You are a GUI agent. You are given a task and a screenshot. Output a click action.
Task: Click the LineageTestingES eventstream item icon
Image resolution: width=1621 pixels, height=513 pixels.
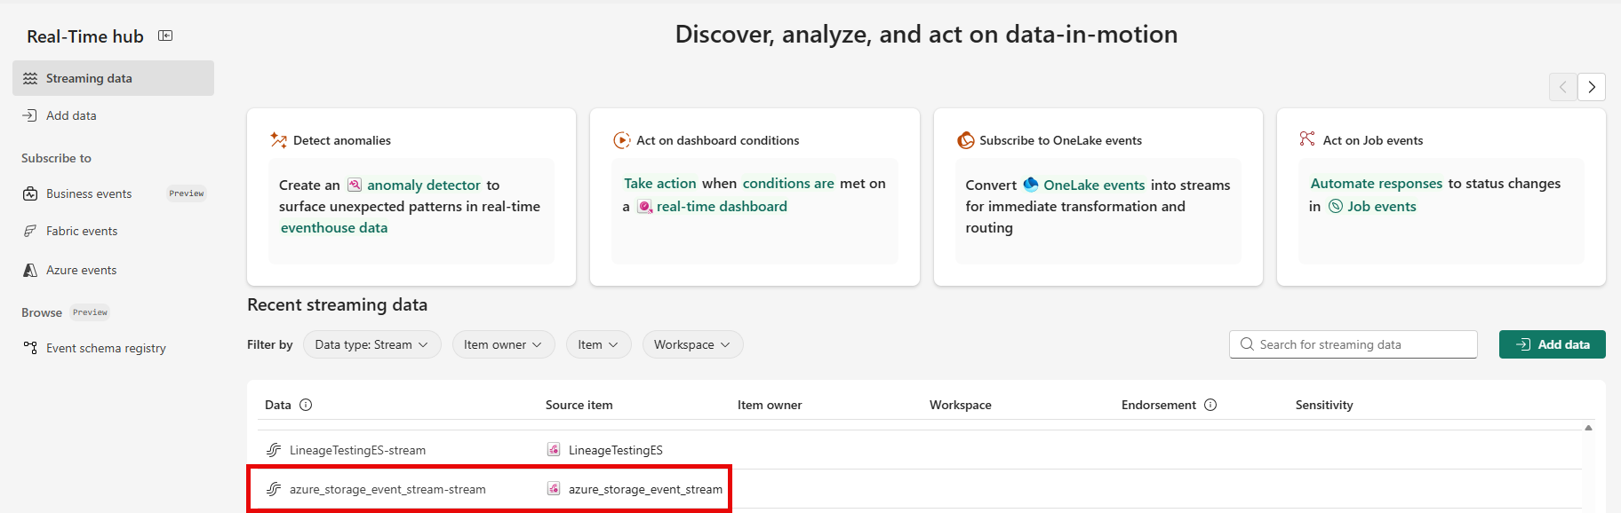(554, 450)
